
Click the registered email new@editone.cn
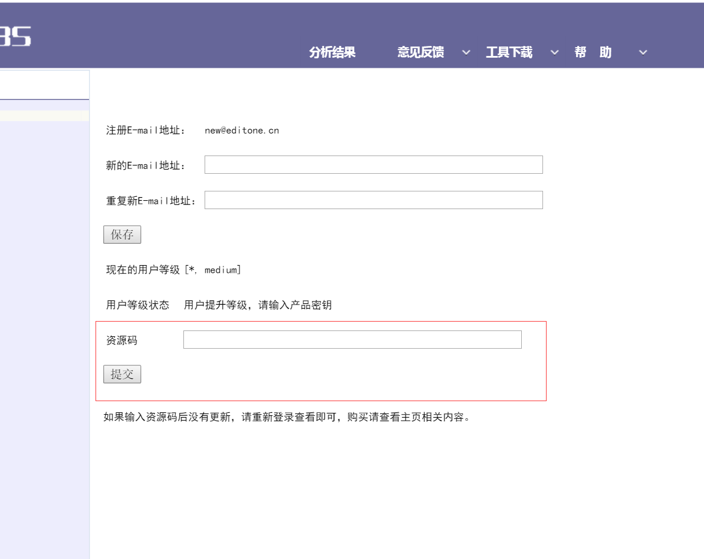coord(242,131)
